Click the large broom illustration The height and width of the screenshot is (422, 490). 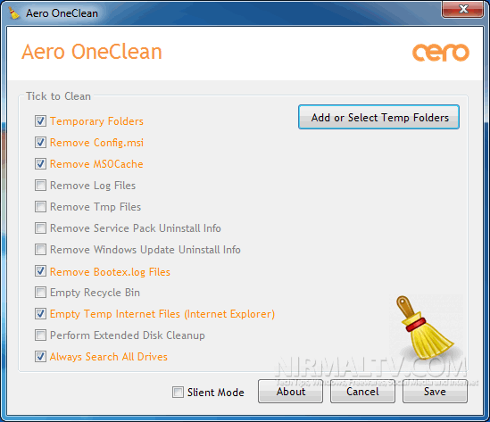[x=423, y=327]
